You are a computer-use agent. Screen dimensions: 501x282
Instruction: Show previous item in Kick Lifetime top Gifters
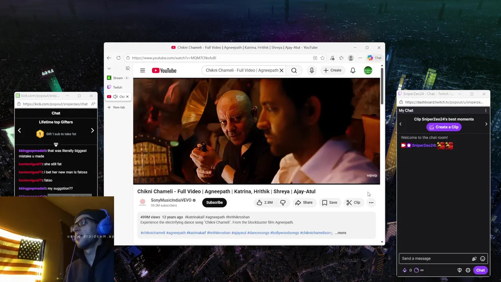tap(19, 130)
